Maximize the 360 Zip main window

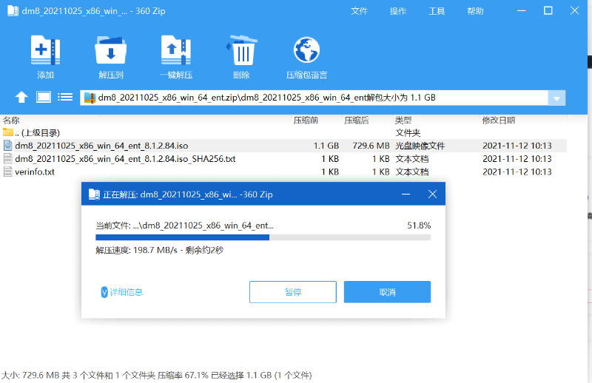point(548,10)
